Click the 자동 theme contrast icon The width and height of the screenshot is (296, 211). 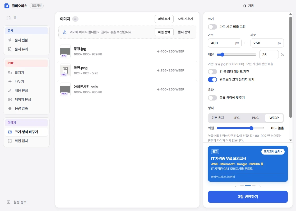(x=245, y=6)
